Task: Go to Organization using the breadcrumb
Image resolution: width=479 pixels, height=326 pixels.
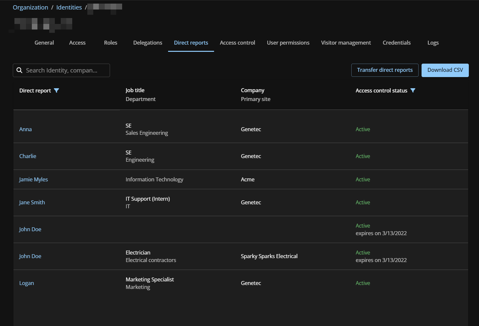Action: 30,7
